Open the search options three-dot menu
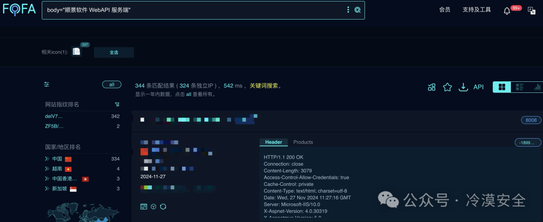Viewport: 543px width, 222px height. 348,10
